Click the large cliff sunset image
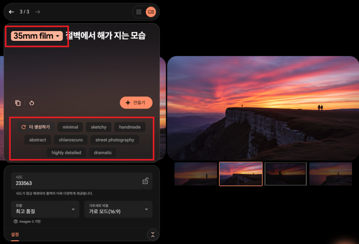This screenshot has width=359, height=244. (263, 108)
